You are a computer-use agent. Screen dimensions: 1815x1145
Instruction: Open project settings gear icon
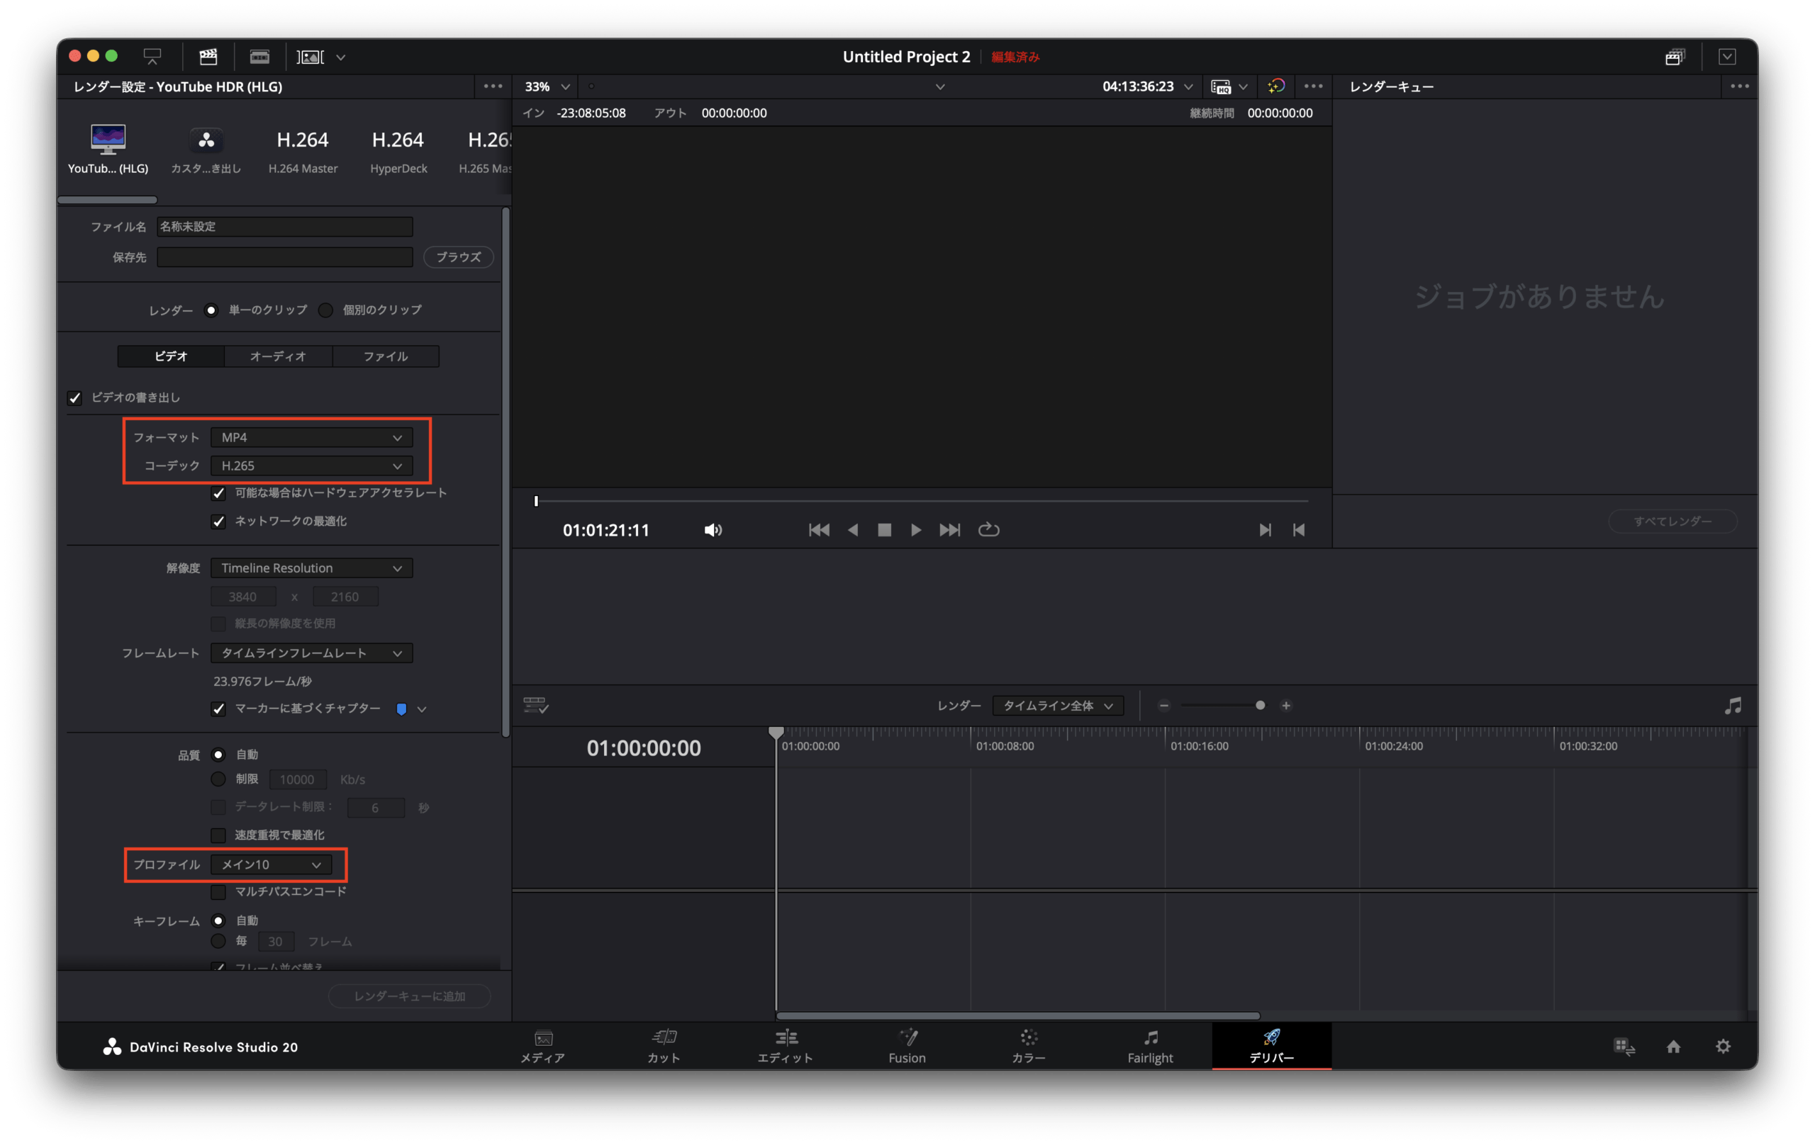[1723, 1047]
